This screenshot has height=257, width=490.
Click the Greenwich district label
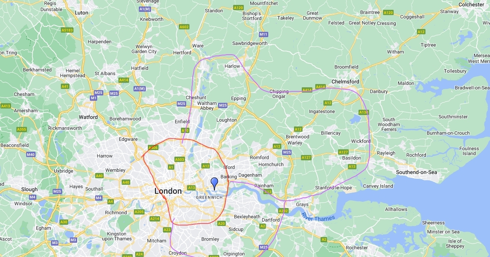(x=209, y=197)
